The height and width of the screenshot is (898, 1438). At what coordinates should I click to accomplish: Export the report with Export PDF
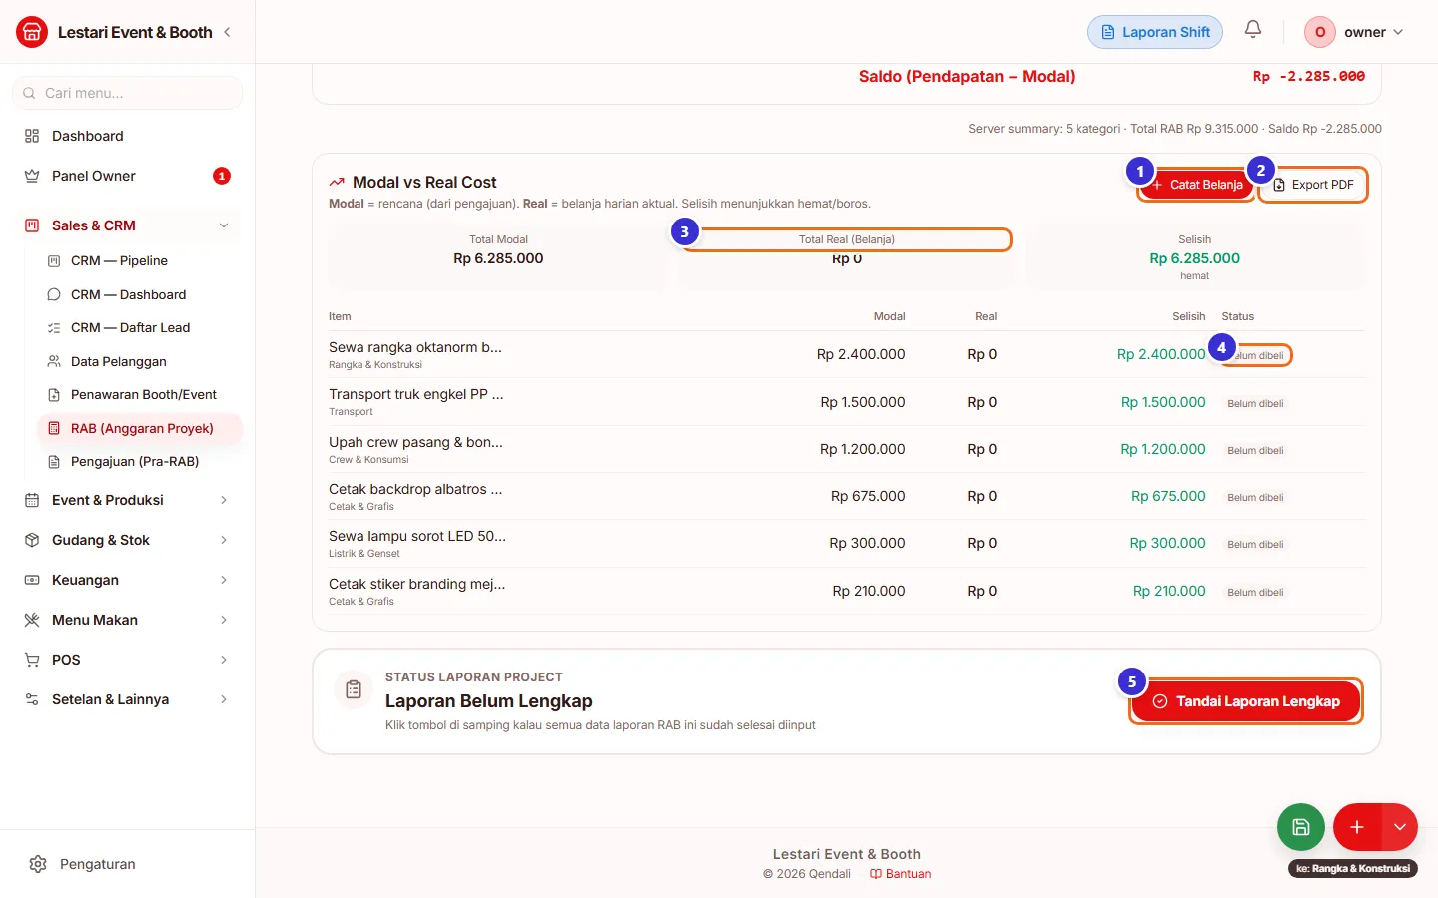tap(1312, 185)
